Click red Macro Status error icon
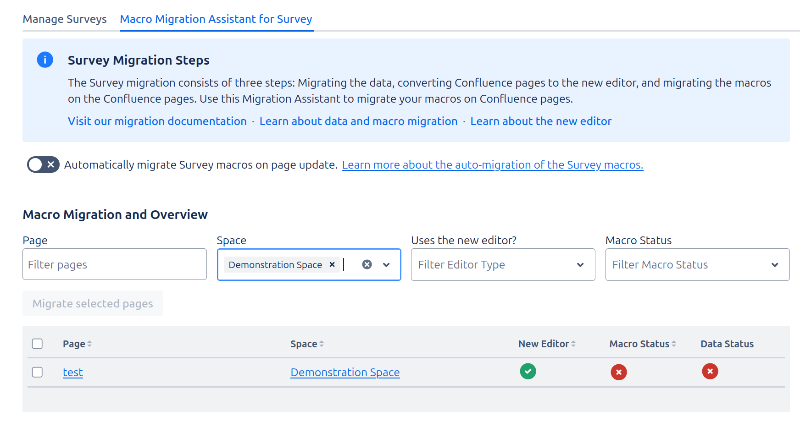 tap(618, 372)
